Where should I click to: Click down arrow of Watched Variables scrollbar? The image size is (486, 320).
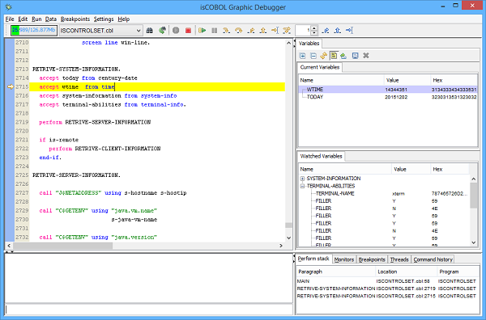point(473,242)
